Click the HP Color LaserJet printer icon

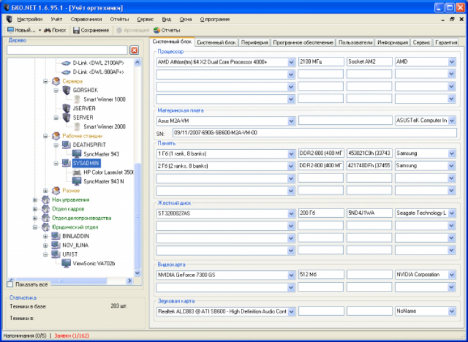77,172
